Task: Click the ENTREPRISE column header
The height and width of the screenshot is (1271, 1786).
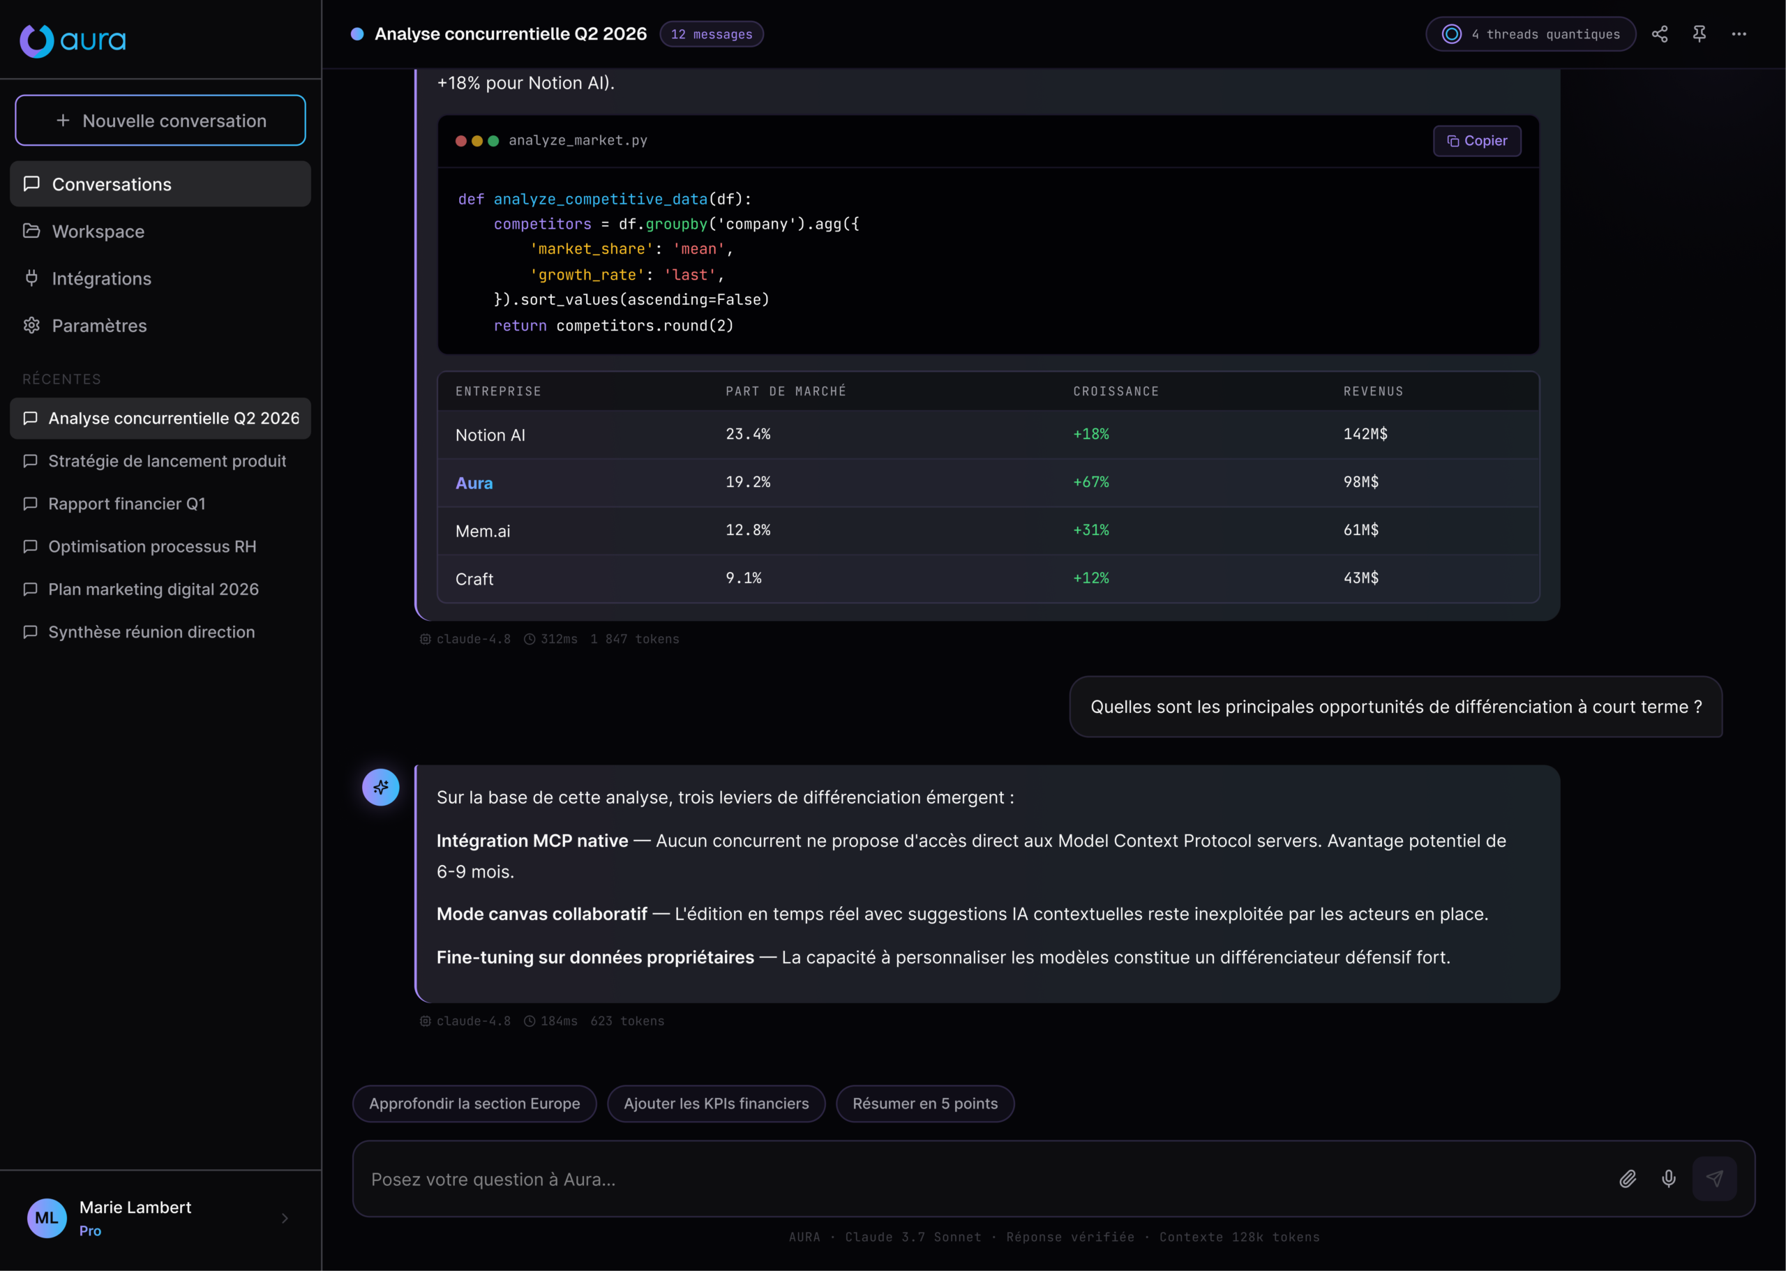Action: click(x=499, y=391)
